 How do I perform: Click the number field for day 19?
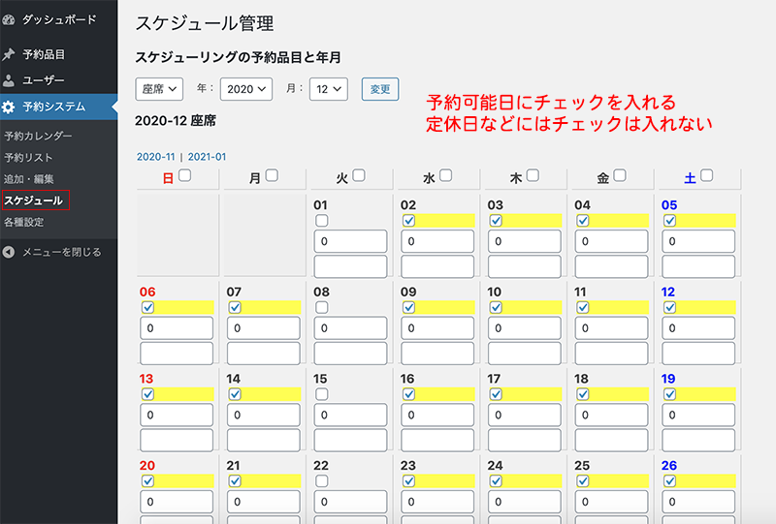(x=698, y=415)
